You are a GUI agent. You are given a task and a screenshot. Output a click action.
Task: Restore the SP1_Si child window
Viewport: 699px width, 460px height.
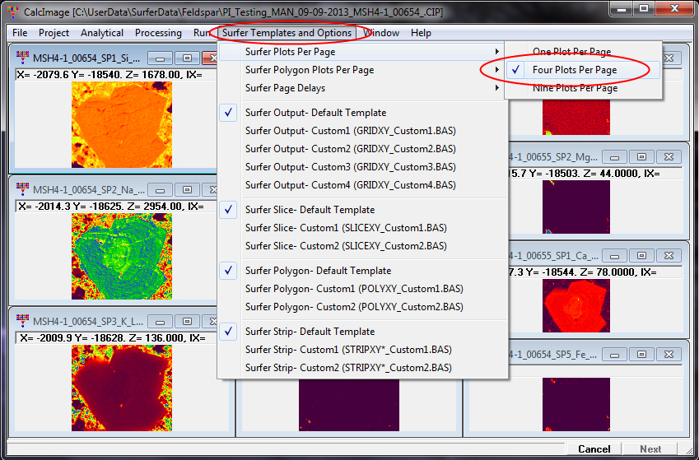tap(187, 58)
